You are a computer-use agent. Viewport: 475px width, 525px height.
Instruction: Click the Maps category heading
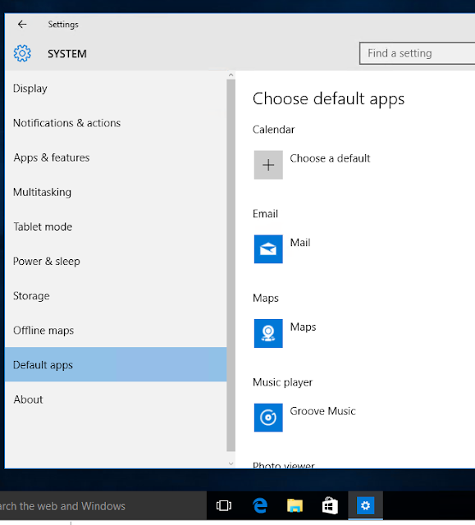(x=266, y=299)
